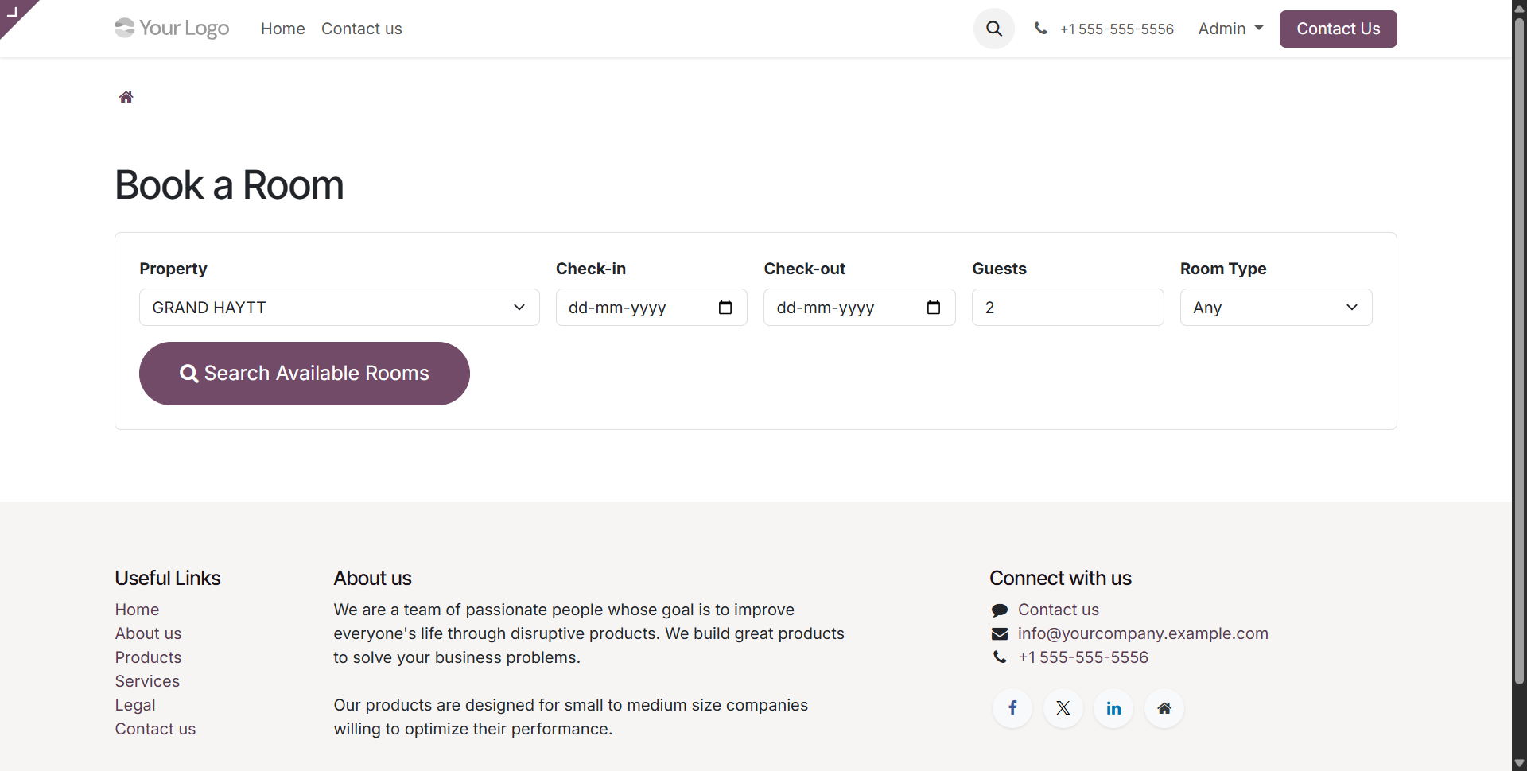The image size is (1527, 771).
Task: Open the Check-in calendar picker icon
Action: 725,308
